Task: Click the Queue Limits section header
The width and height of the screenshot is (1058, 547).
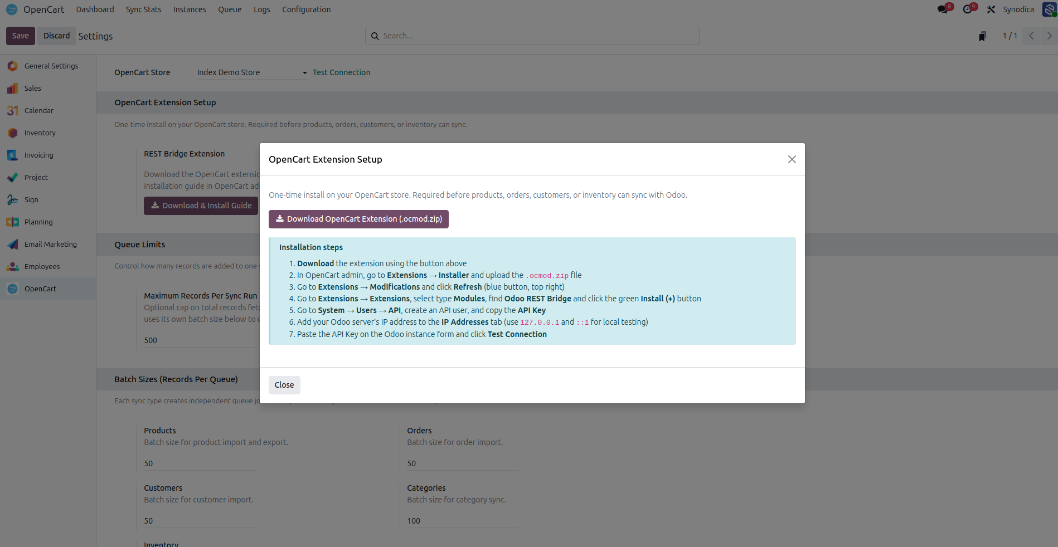Action: (140, 245)
